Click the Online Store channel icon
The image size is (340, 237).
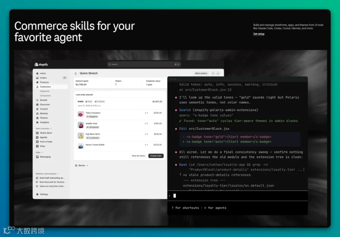coord(37,133)
